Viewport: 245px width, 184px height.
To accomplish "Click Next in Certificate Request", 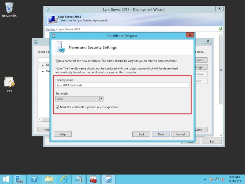I will pyautogui.click(x=161, y=134).
